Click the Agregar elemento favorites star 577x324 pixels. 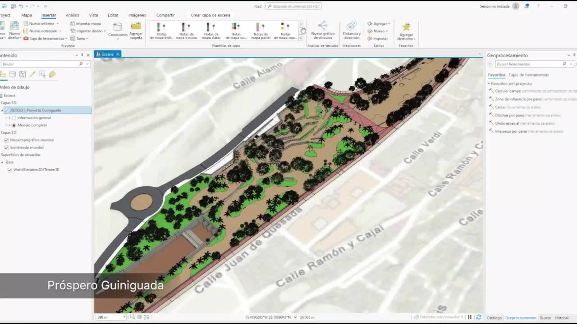pos(406,27)
